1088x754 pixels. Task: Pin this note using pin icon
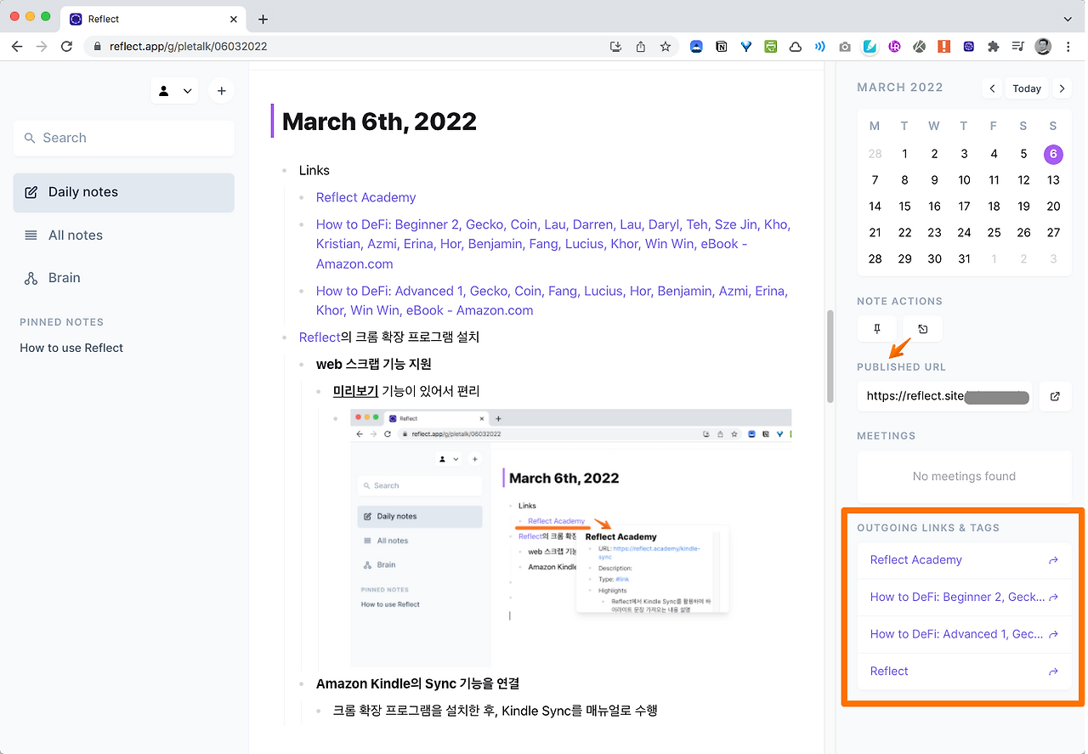tap(877, 329)
